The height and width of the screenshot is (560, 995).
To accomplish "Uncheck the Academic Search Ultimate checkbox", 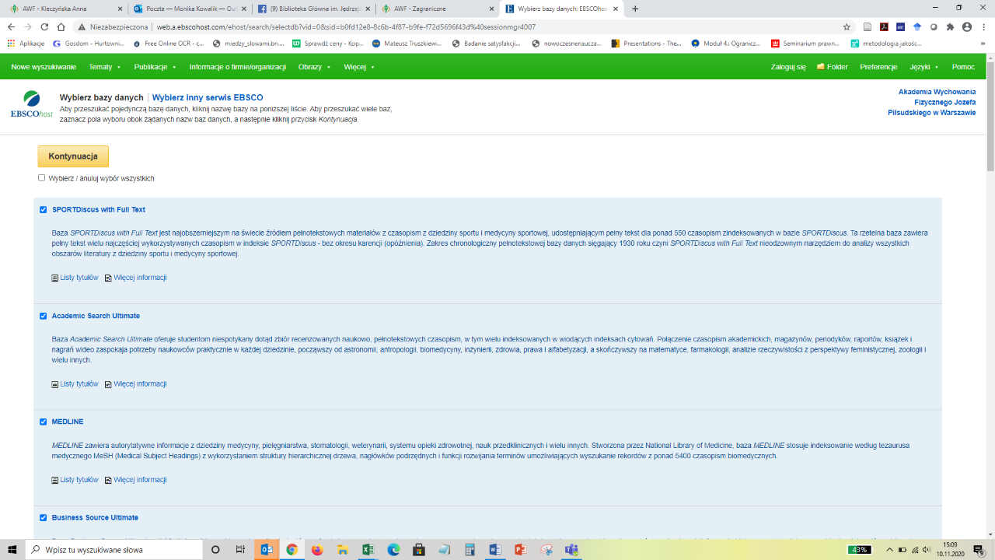I will tap(44, 316).
